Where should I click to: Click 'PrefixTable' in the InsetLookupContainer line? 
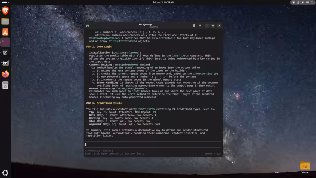[x=167, y=38]
